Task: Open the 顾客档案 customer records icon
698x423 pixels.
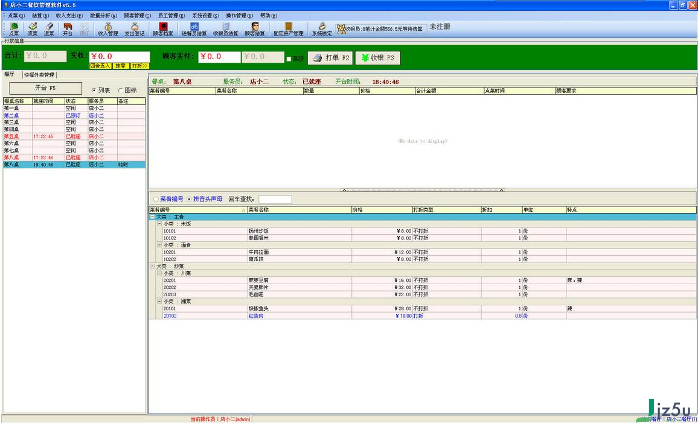Action: [x=163, y=30]
